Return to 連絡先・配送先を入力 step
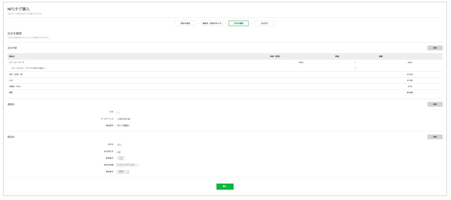The height and width of the screenshot is (200, 451). [212, 23]
